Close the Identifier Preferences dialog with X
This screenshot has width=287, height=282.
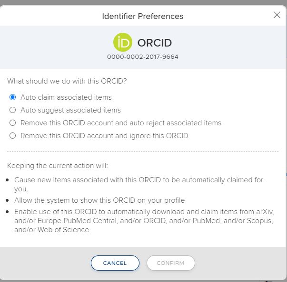pyautogui.click(x=277, y=15)
